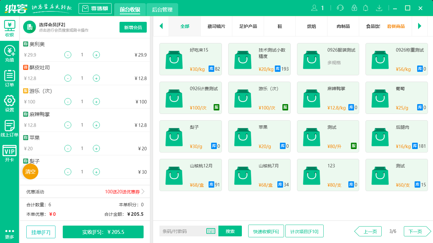
Task: Click the headset customer service icon
Action: pos(340,8)
